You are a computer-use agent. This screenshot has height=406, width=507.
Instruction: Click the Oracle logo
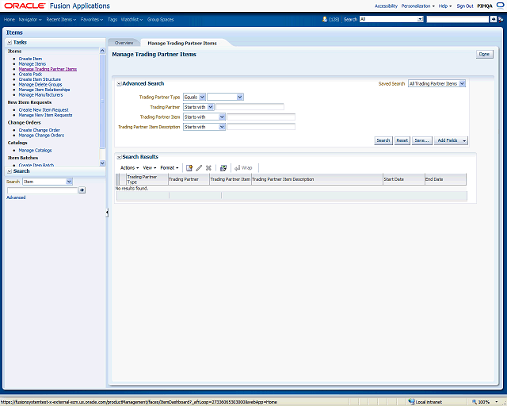pos(25,6)
